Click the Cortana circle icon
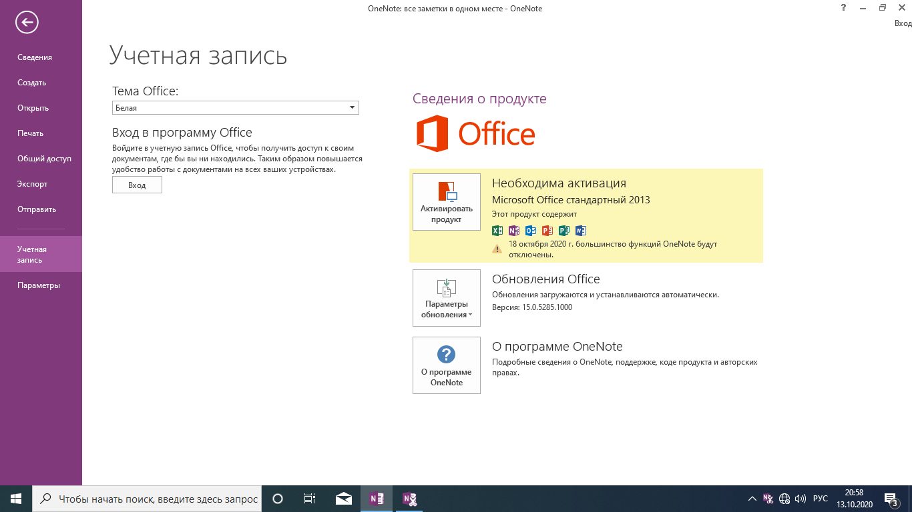912x512 pixels. pyautogui.click(x=278, y=499)
